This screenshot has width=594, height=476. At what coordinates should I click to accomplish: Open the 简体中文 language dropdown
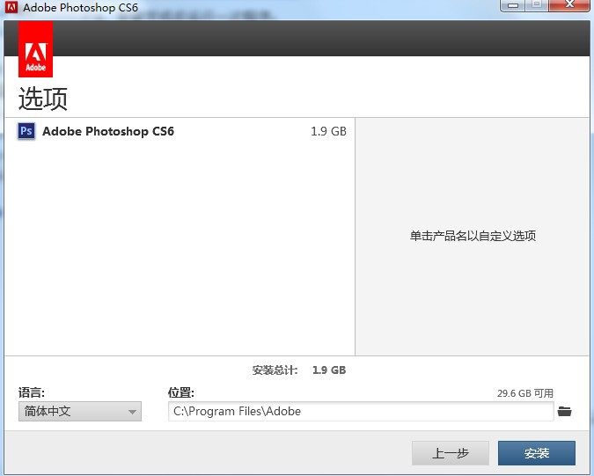[80, 411]
